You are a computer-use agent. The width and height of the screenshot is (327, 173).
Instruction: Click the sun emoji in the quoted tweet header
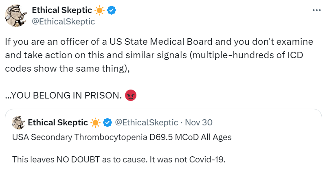pos(95,122)
